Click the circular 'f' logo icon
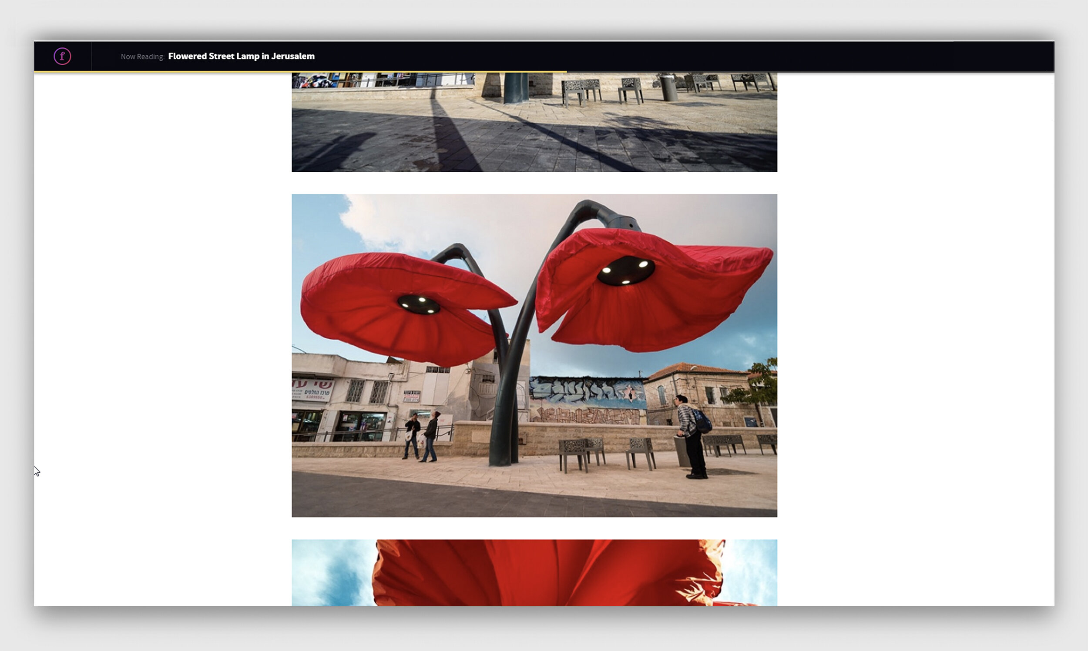Image resolution: width=1088 pixels, height=651 pixels. (62, 56)
